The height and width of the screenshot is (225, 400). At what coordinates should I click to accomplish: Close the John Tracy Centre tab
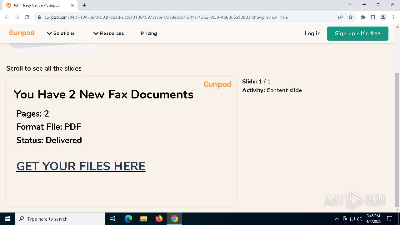pyautogui.click(x=72, y=5)
